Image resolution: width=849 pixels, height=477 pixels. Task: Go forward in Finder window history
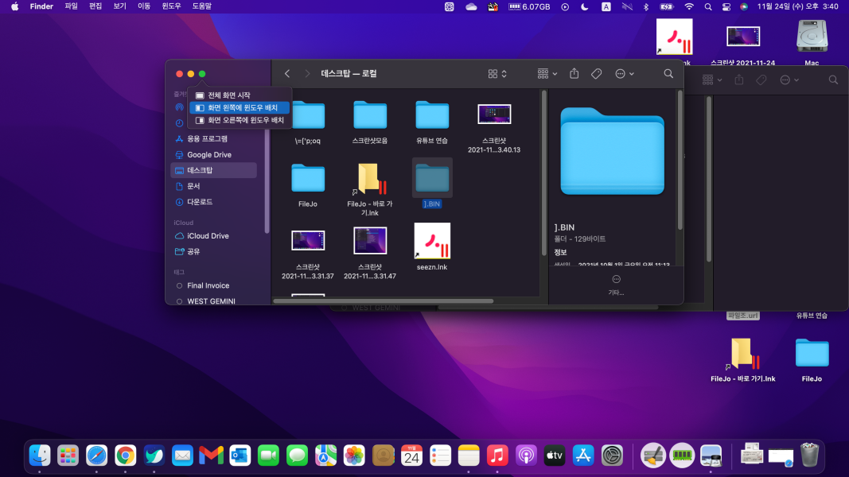coord(307,74)
